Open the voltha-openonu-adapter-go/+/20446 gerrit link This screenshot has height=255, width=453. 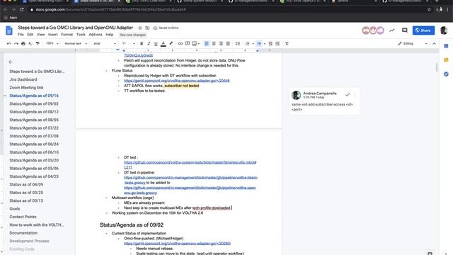tap(177, 81)
